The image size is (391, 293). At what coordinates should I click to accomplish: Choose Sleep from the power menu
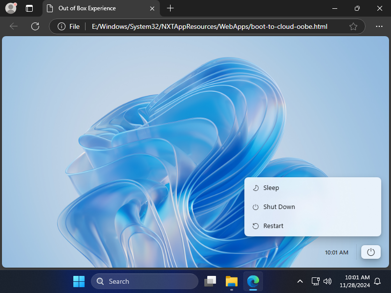[x=313, y=188]
